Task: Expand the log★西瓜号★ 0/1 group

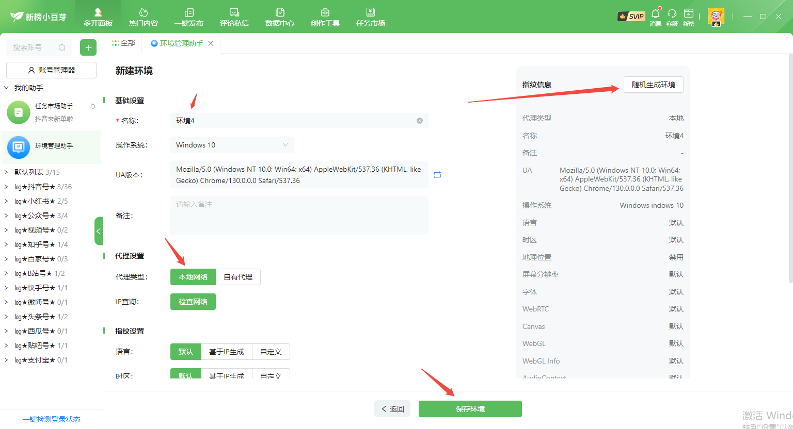Action: coord(6,331)
